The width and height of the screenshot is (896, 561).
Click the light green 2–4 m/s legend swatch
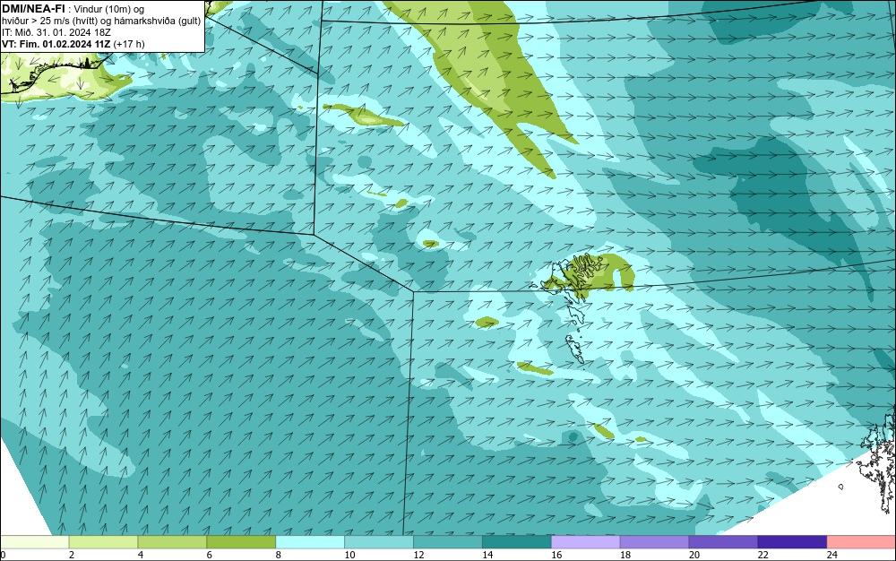[x=103, y=541]
